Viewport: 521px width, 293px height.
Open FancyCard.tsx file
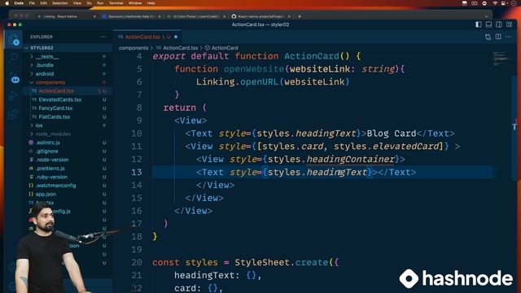coord(55,108)
